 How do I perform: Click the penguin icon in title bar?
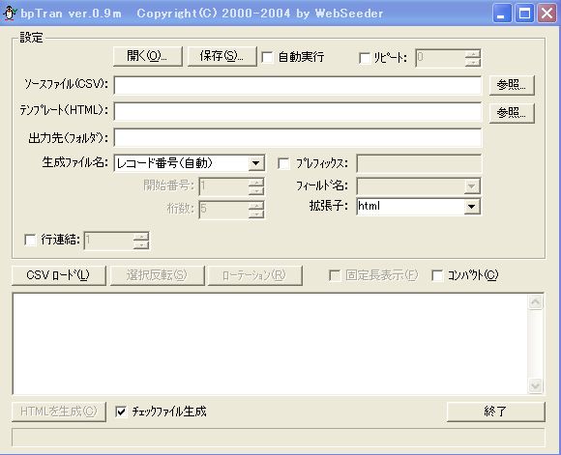tap(10, 14)
